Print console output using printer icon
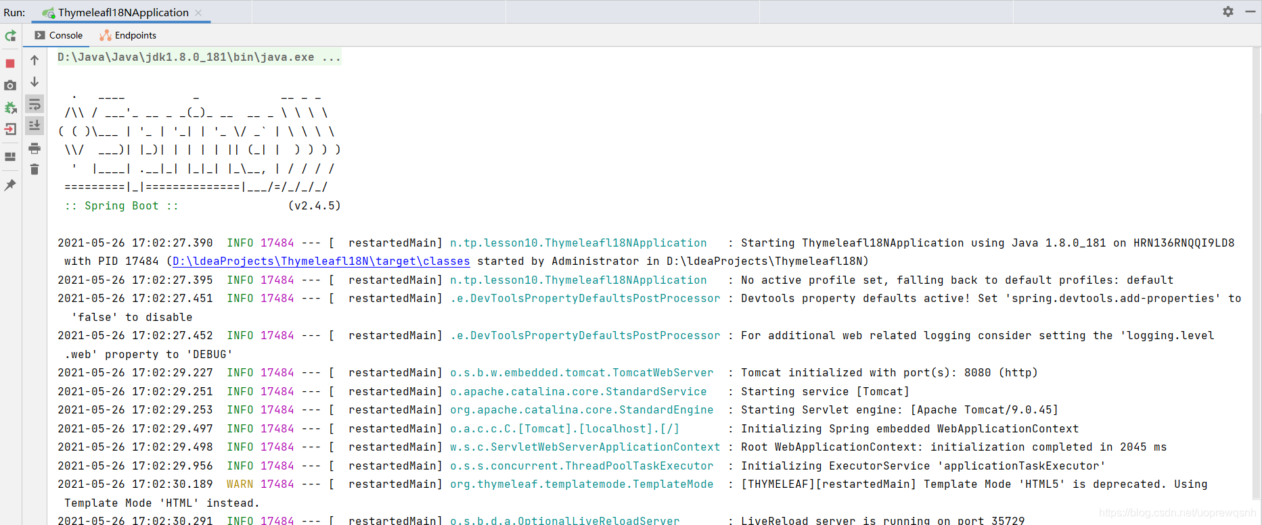1262x525 pixels. pyautogui.click(x=35, y=148)
